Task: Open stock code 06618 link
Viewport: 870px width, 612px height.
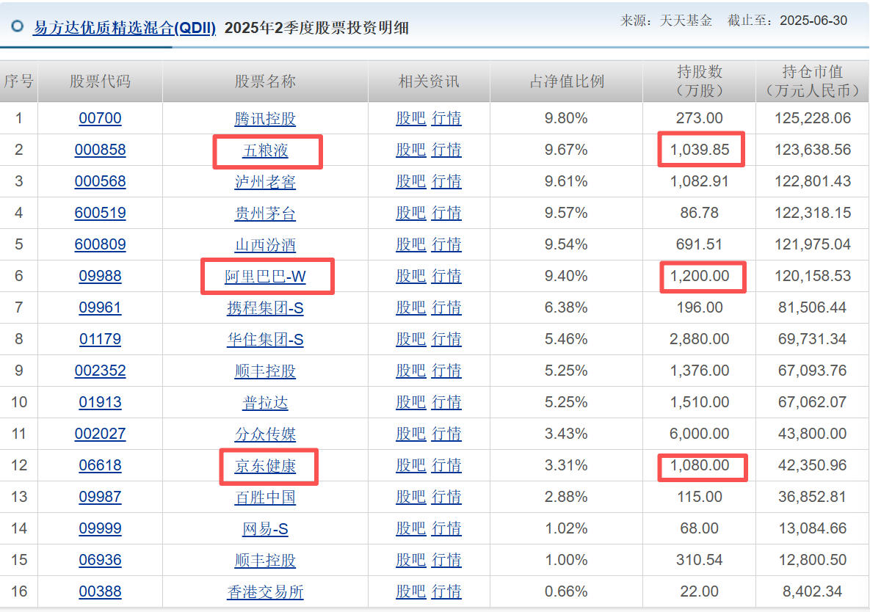Action: (100, 466)
